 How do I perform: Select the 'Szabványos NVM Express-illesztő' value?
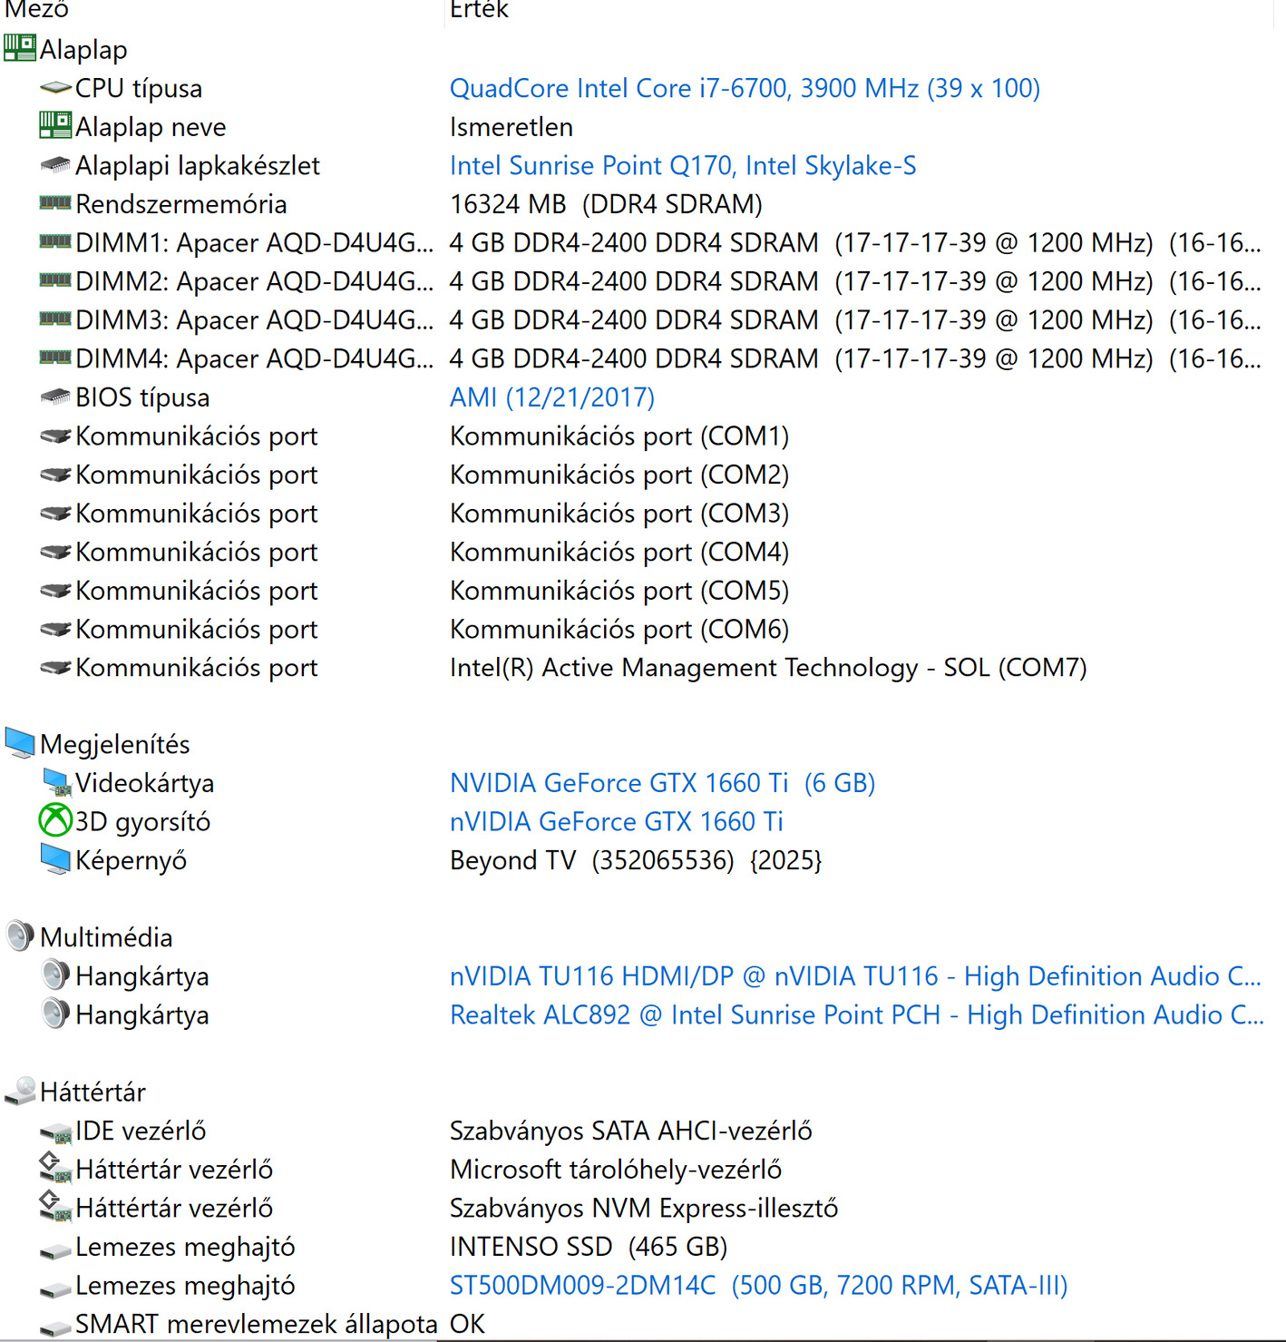click(644, 1208)
